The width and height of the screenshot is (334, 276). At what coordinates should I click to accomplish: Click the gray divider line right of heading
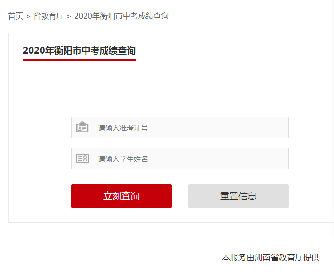235,63
